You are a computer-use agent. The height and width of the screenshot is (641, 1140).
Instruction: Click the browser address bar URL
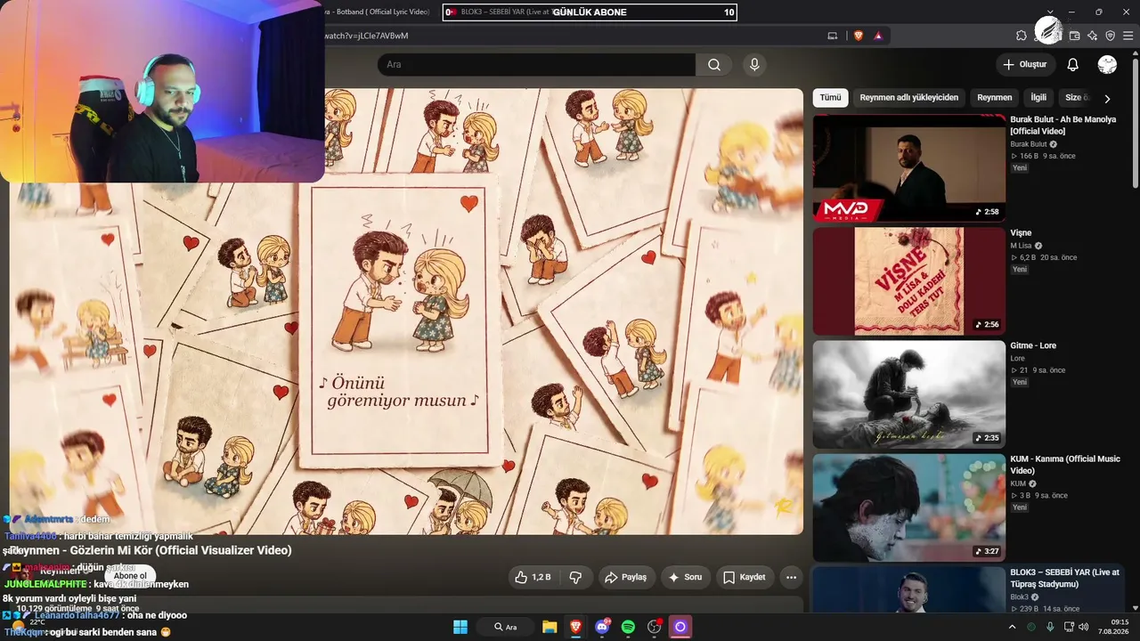(x=367, y=36)
